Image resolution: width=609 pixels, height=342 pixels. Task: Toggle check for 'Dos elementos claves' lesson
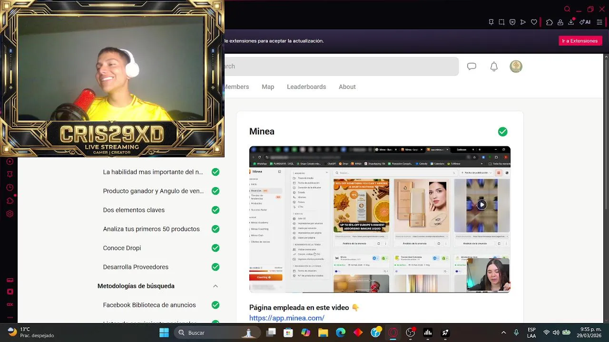coord(216,210)
